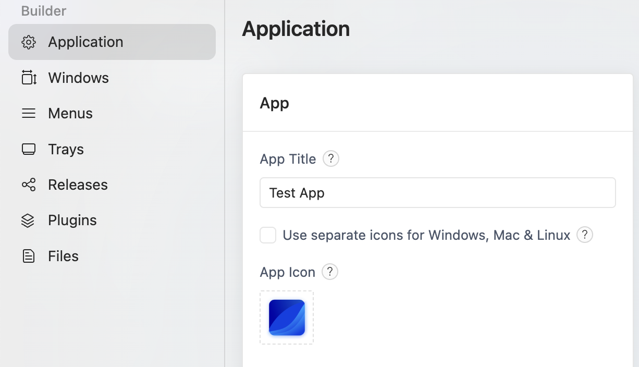Open the Menus section via its icon
This screenshot has width=639, height=367.
point(29,113)
